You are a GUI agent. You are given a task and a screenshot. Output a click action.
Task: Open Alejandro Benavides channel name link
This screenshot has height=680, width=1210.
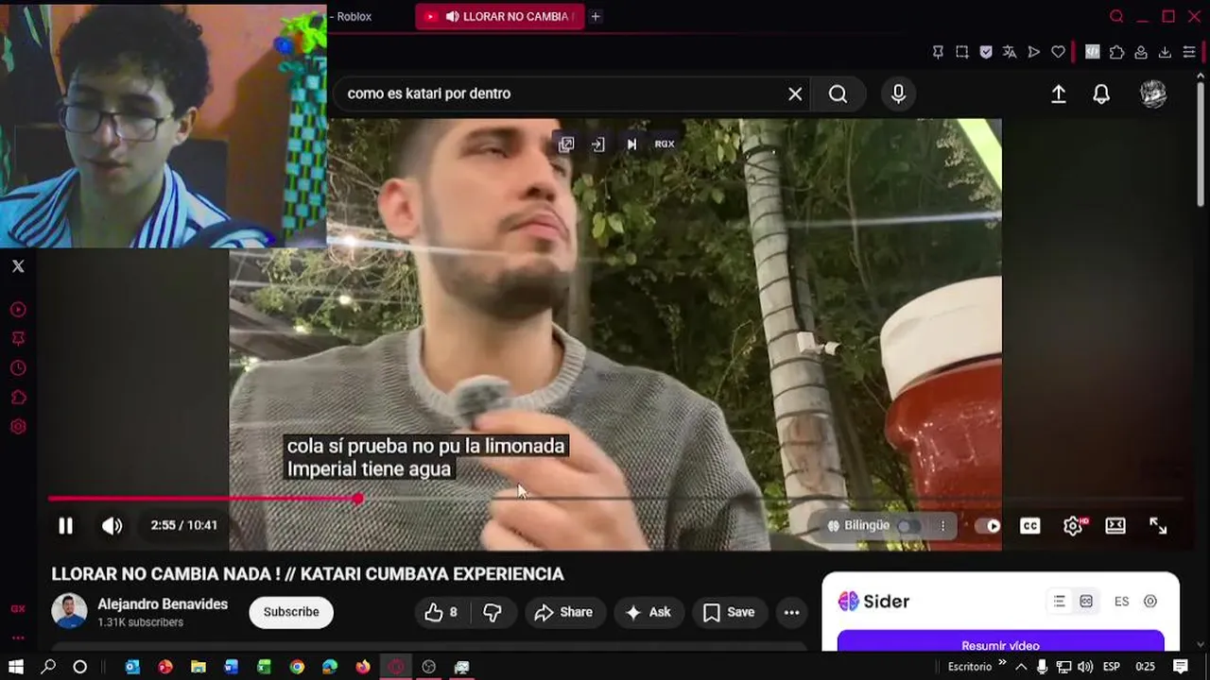[x=163, y=604]
